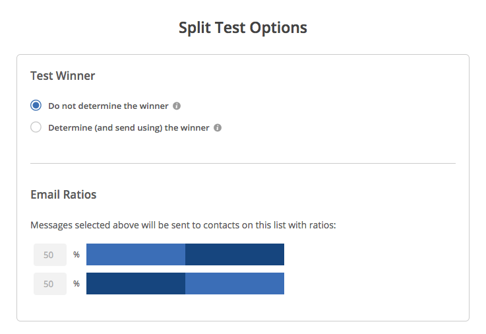This screenshot has width=486, height=334.
Task: Select the "Do not determine the winner" radio button
Action: point(36,106)
